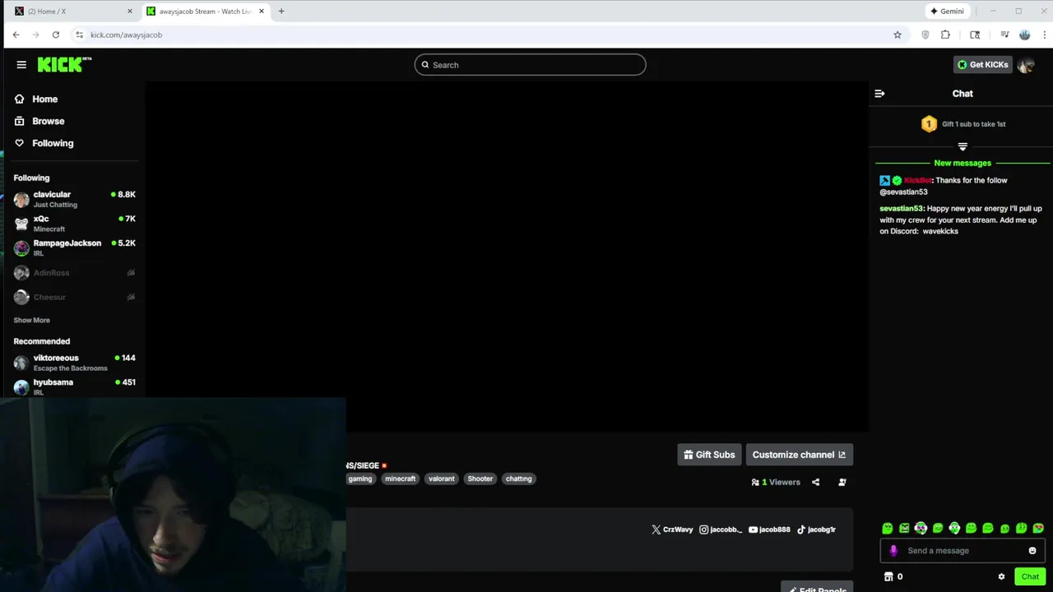1053x592 pixels.
Task: Collapse the chat panel with arrow icon
Action: pyautogui.click(x=879, y=94)
